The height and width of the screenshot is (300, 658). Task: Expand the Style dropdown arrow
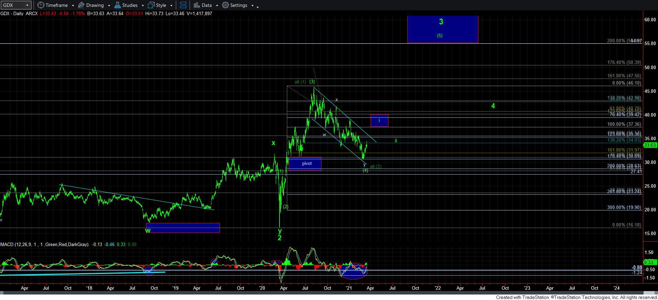point(171,5)
